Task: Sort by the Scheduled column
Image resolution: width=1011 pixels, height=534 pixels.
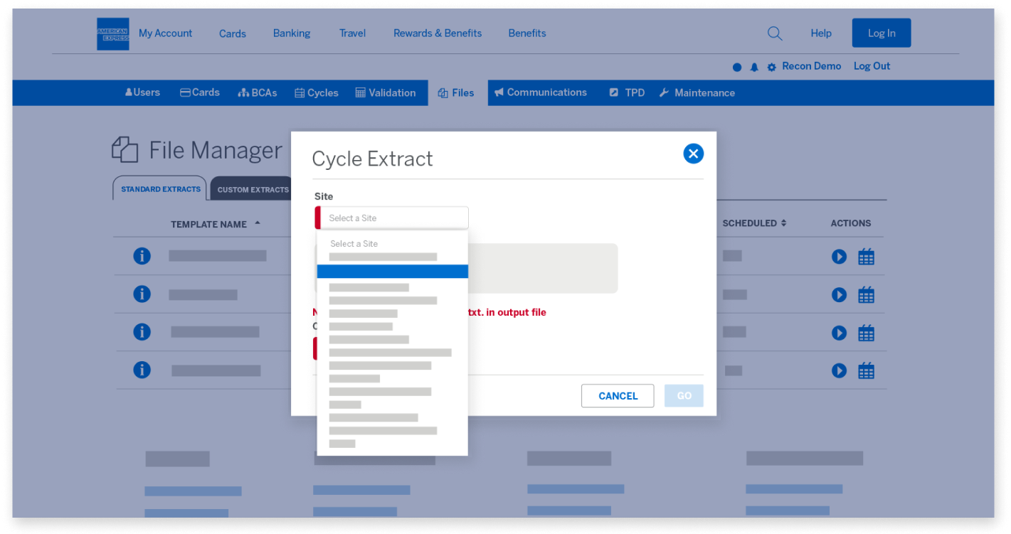Action: point(754,223)
